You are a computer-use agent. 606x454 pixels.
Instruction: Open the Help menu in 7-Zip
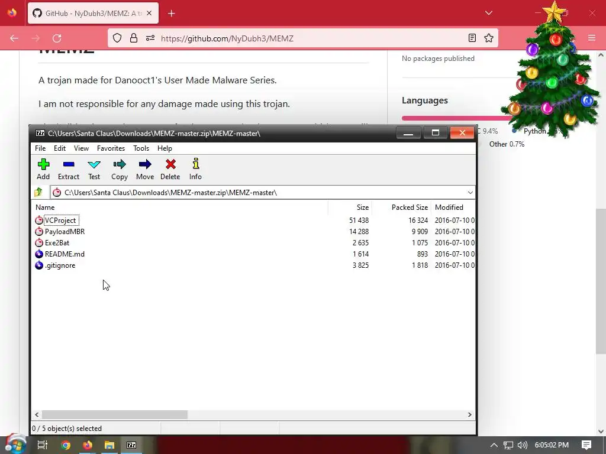pos(165,148)
